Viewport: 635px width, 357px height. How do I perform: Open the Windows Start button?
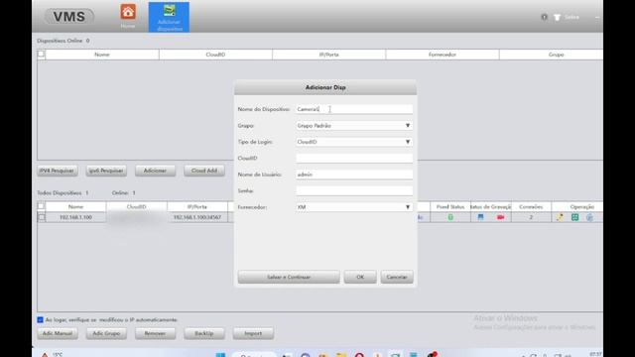tap(220, 355)
